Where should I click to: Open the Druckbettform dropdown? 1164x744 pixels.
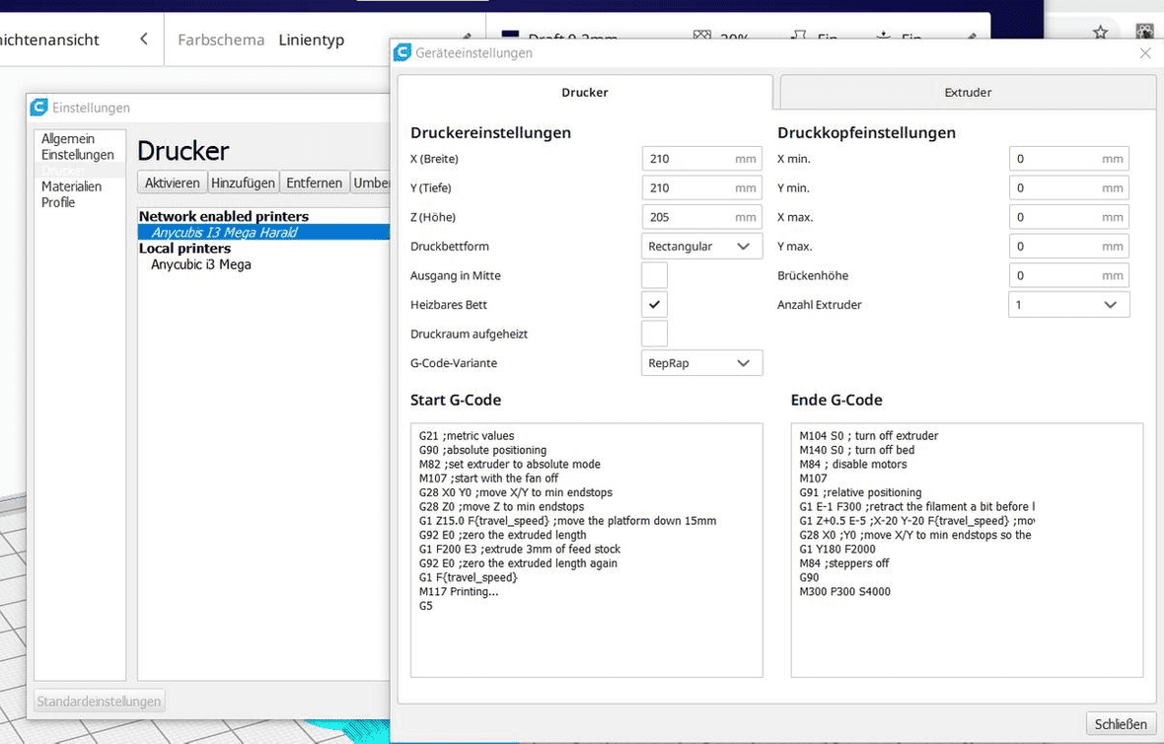(701, 247)
